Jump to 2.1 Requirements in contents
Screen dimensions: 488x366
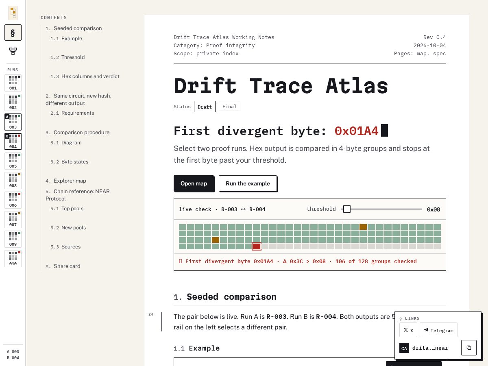coord(72,113)
